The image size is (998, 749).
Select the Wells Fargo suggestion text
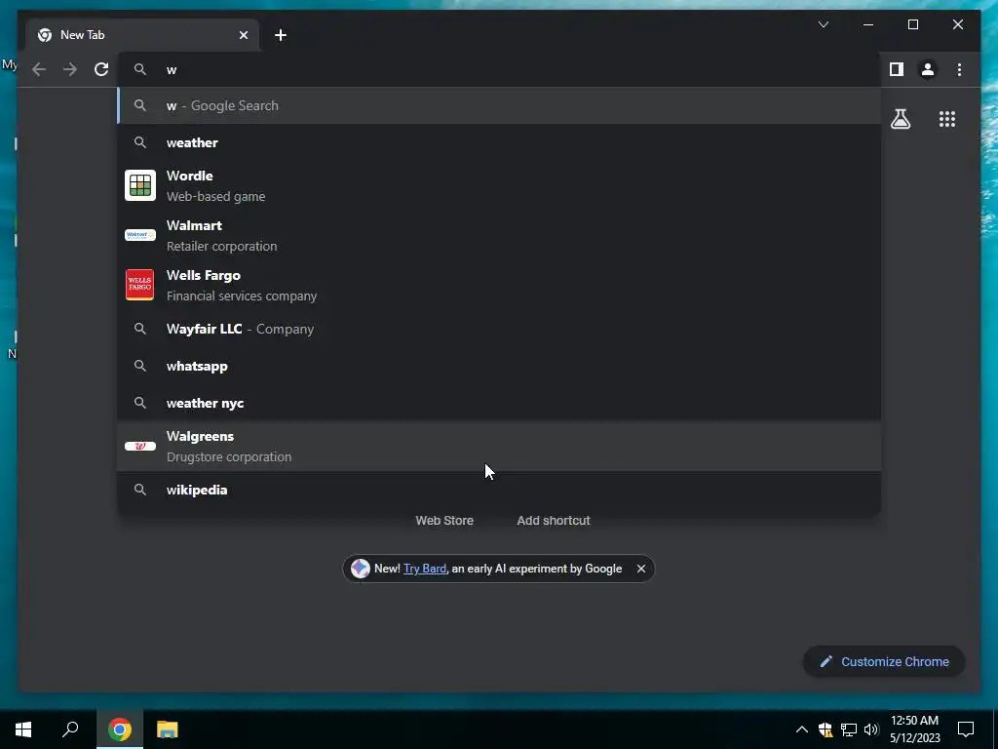pyautogui.click(x=242, y=285)
